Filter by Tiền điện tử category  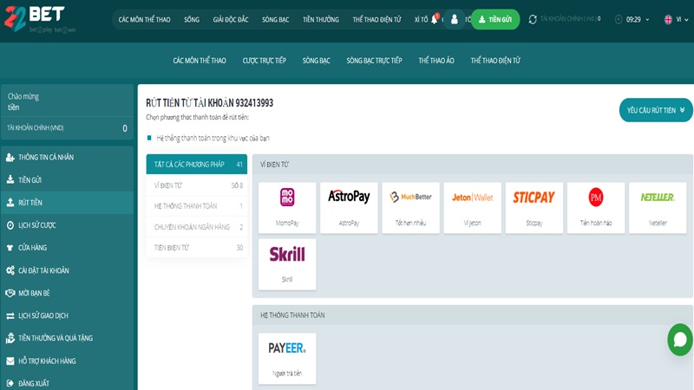click(x=197, y=248)
